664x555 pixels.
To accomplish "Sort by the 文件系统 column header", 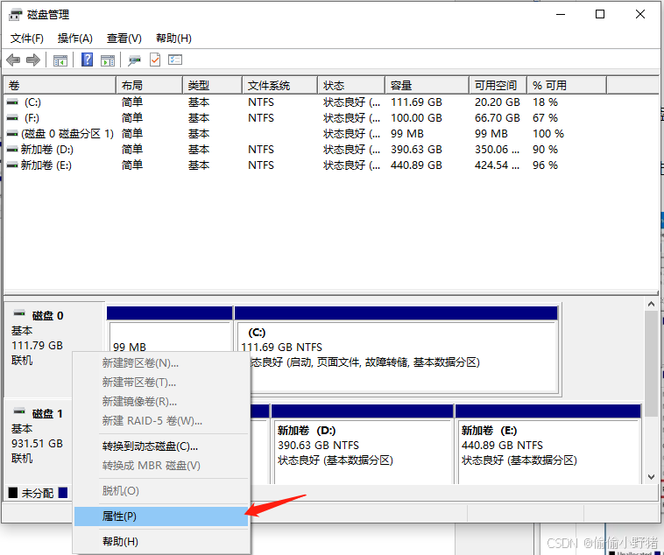I will 280,86.
